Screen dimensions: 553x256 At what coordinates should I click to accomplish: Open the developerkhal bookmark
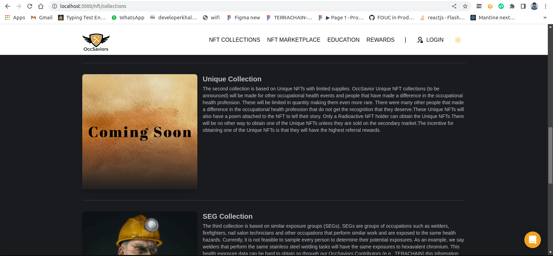click(174, 18)
